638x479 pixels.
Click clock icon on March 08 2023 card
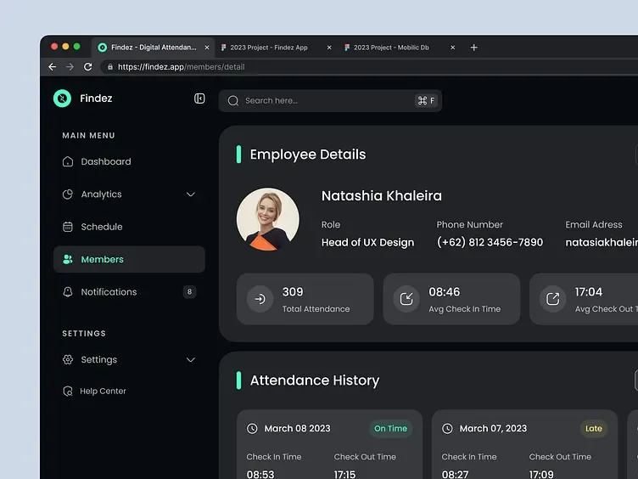click(252, 429)
